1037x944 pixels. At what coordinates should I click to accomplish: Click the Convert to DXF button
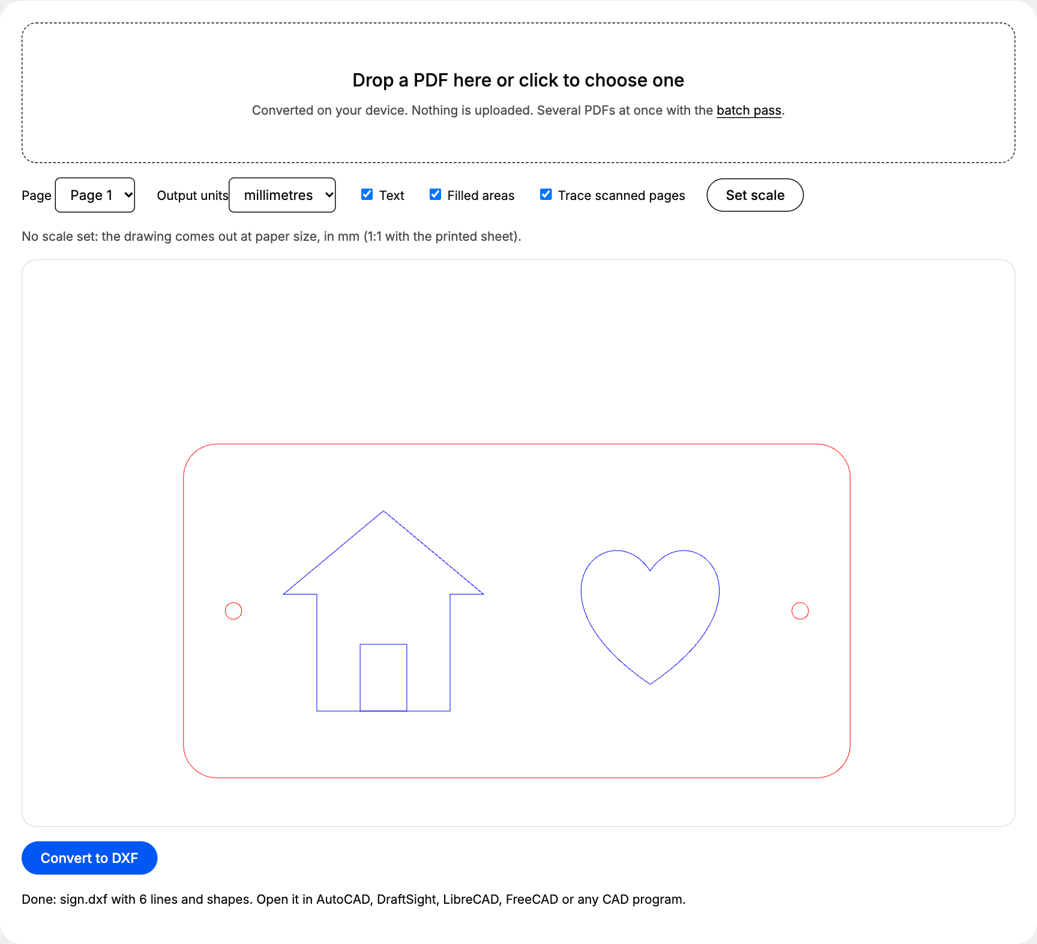[89, 858]
